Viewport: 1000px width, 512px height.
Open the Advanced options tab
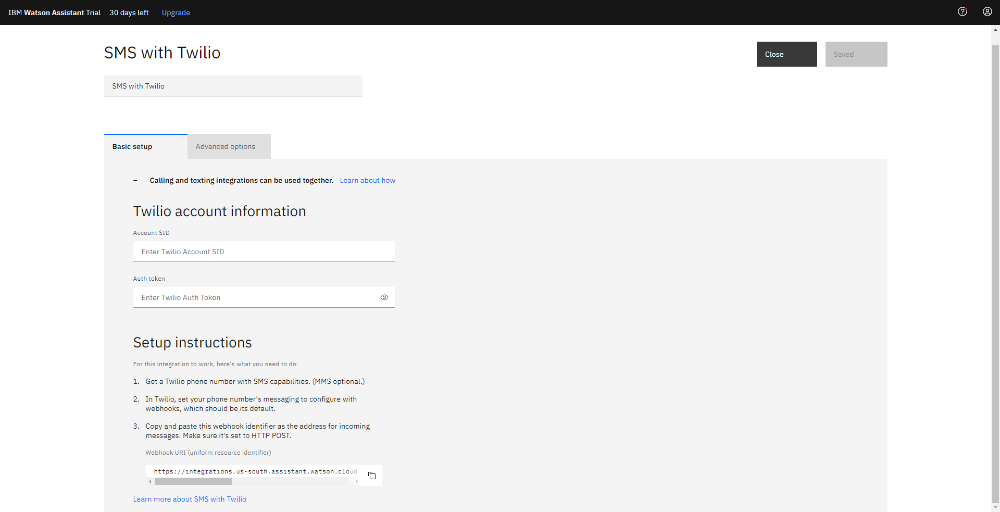pyautogui.click(x=229, y=146)
